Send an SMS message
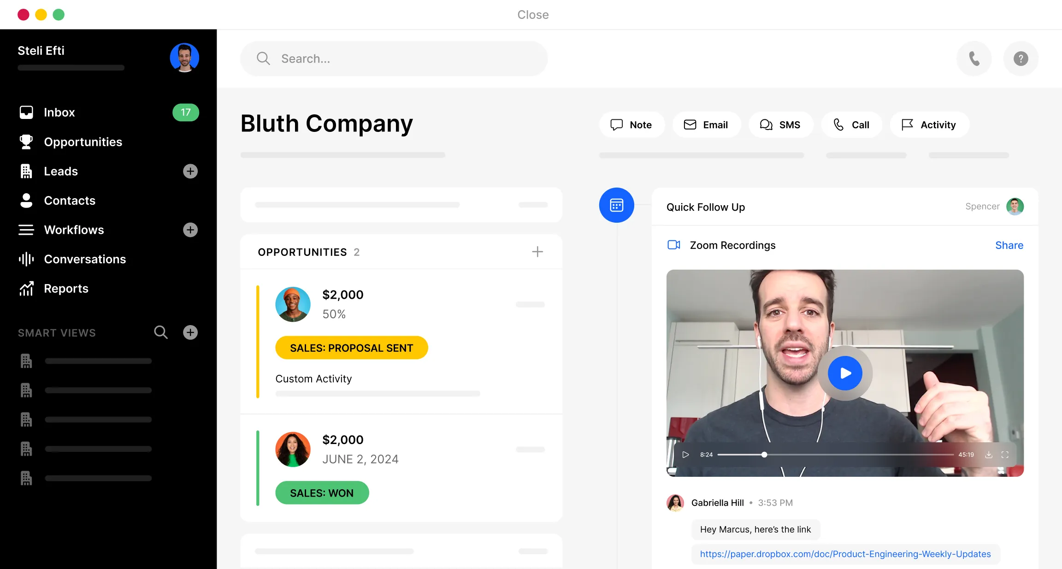1062x569 pixels. tap(781, 125)
